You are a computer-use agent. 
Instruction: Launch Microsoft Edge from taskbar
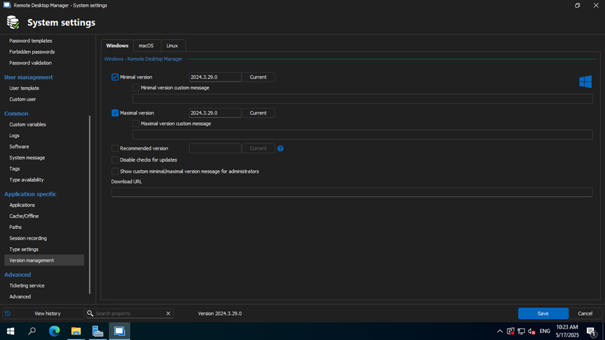(x=54, y=331)
